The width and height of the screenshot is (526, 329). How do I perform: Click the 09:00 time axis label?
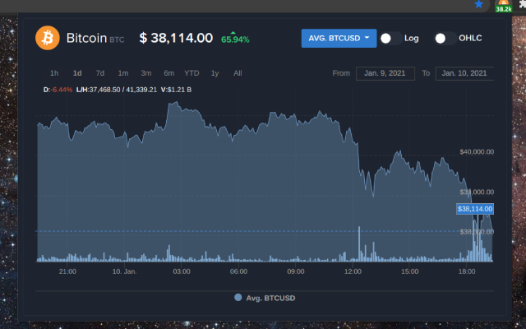click(296, 271)
